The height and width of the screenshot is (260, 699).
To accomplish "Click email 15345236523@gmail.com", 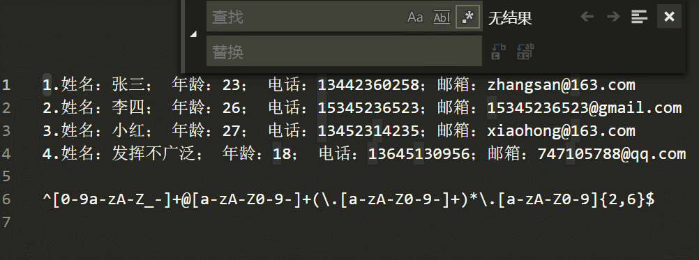I will coord(585,108).
